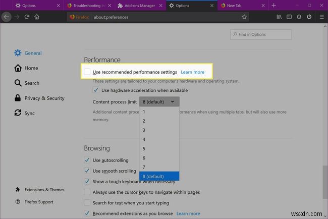This screenshot has height=219, width=328.
Task: Open the Home settings category
Action: point(26,68)
